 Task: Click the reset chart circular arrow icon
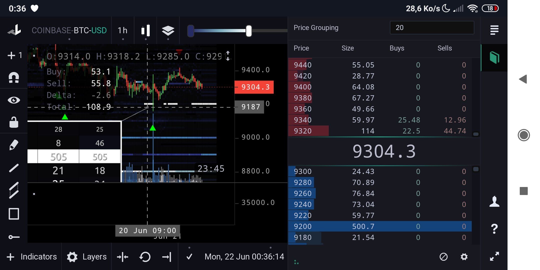(145, 257)
